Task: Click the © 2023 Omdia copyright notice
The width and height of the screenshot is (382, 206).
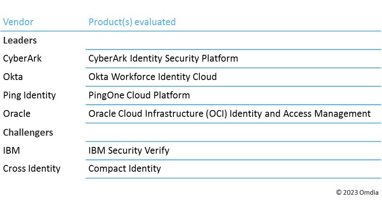Action: pos(357,192)
